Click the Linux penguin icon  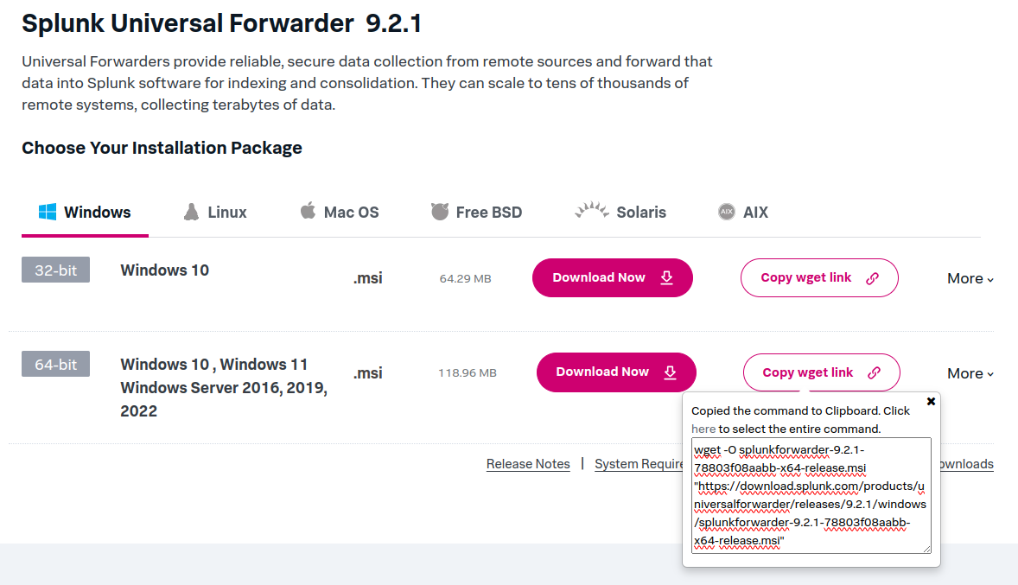(192, 212)
